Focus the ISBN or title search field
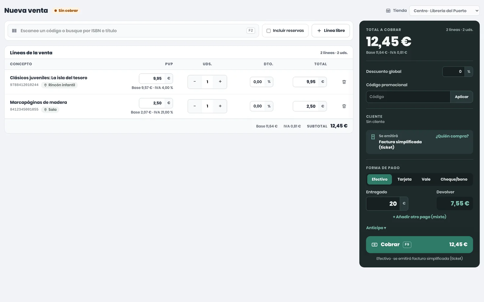484x302 pixels. pyautogui.click(x=133, y=31)
